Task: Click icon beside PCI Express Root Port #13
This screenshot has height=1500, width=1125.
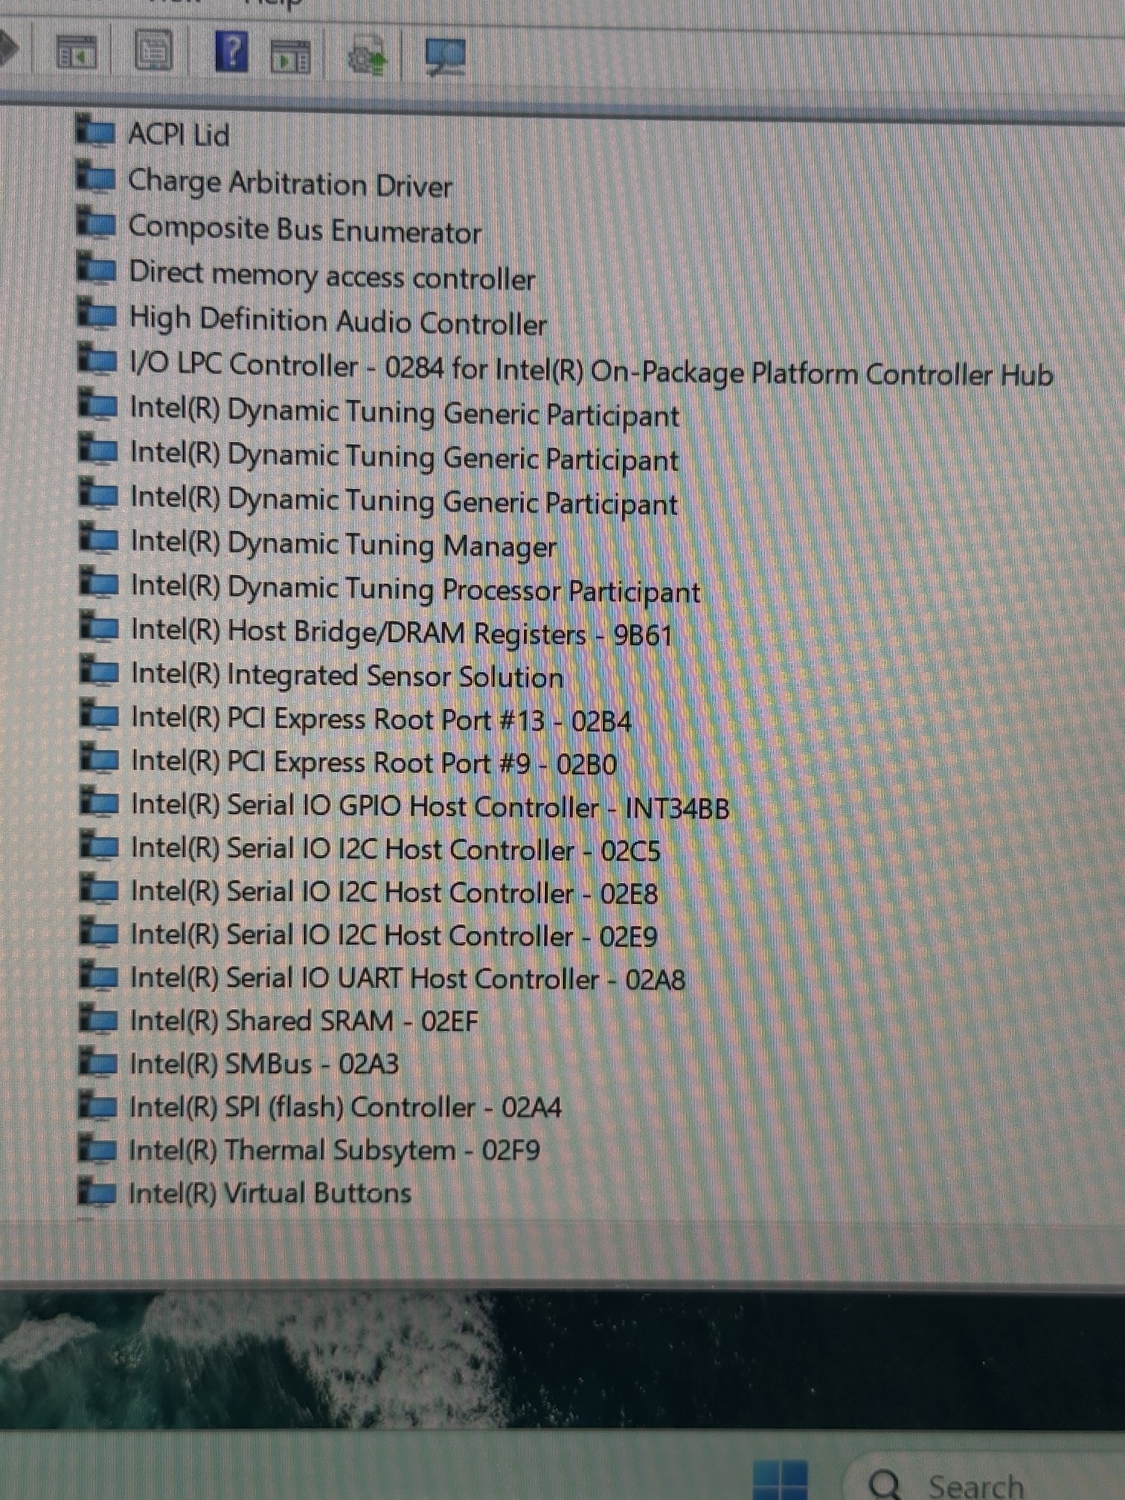Action: (x=98, y=715)
